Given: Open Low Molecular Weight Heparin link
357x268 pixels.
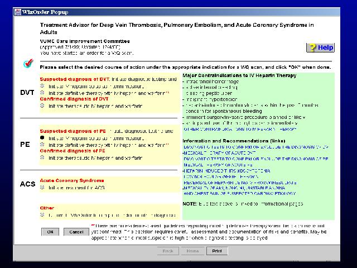Looking at the screenshot, I should [221, 176].
